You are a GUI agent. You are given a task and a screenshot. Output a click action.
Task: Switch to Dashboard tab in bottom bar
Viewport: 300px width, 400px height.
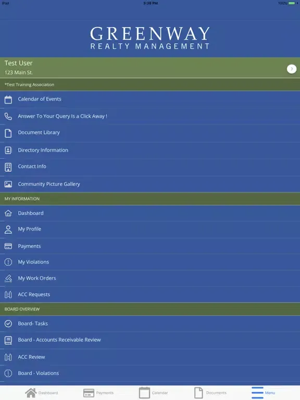42,393
